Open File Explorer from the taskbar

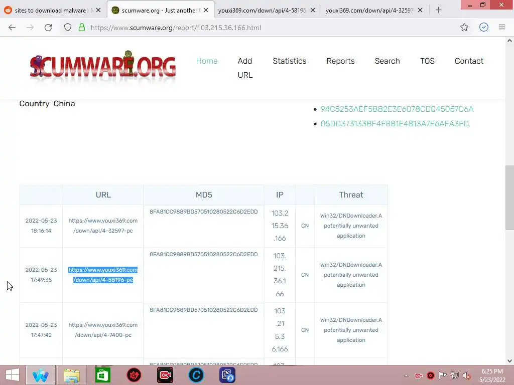72,375
